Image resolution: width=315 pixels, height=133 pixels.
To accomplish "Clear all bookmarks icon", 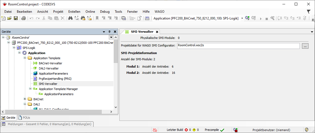I will tap(116, 18).
